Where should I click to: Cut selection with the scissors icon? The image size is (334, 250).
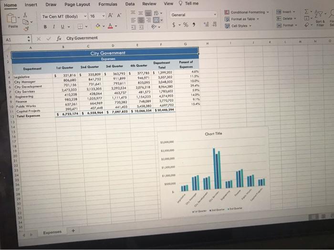pos(25,15)
